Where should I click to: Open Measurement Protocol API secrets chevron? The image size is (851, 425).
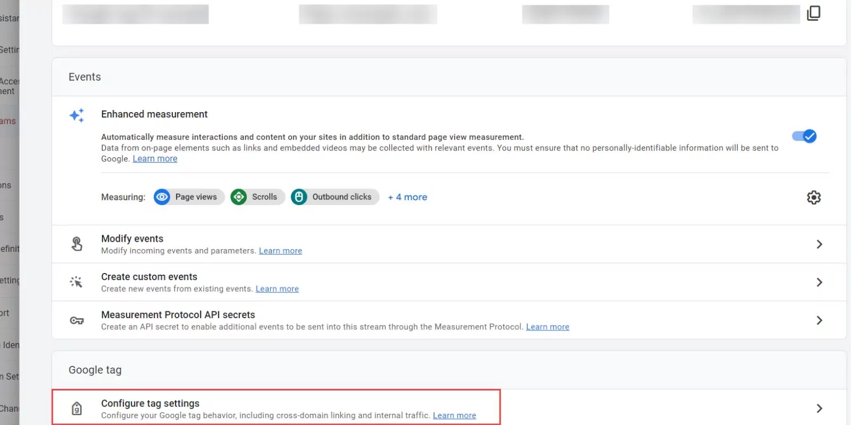pyautogui.click(x=819, y=320)
